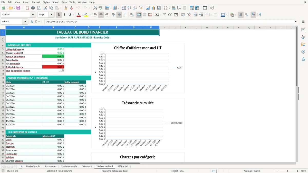Switch to the Saisie mensuelle sheet tab
Screen dimensions: 308x173
click(69, 166)
